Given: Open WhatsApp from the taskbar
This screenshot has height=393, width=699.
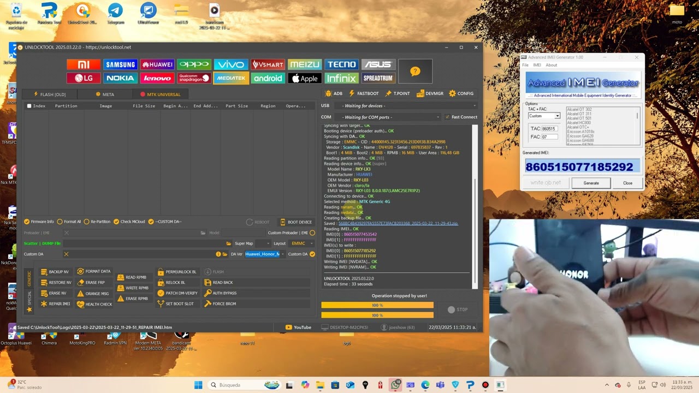Looking at the screenshot, I should click(x=395, y=385).
